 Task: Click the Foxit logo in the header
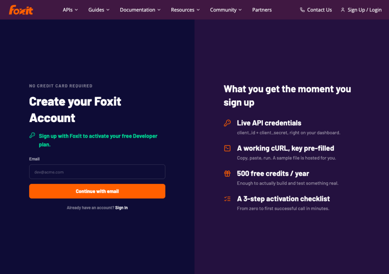[21, 10]
